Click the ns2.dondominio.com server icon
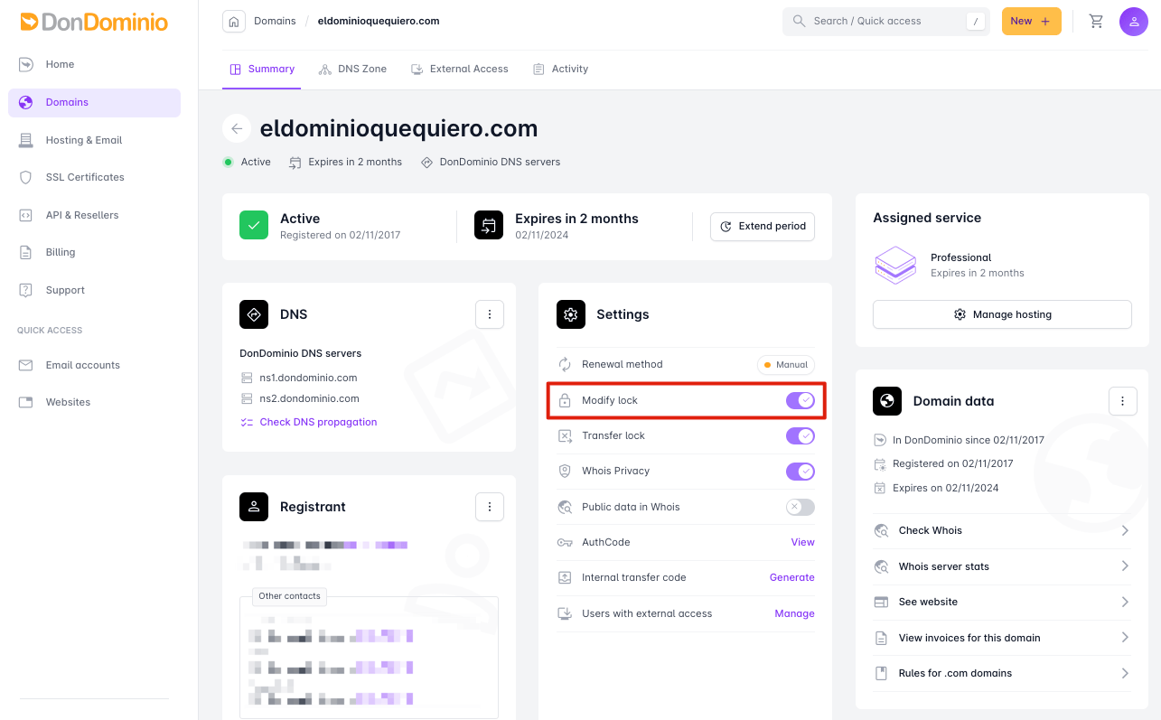Image resolution: width=1161 pixels, height=720 pixels. [247, 398]
